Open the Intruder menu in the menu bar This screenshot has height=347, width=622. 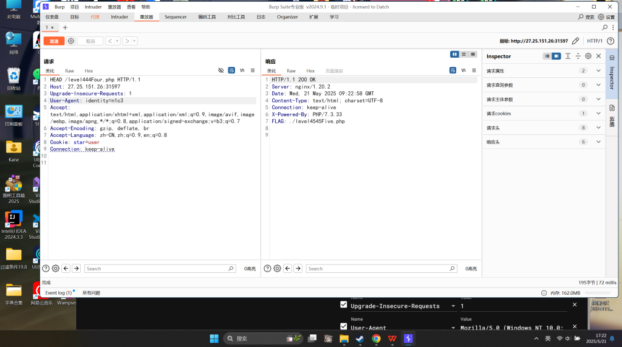coord(93,7)
